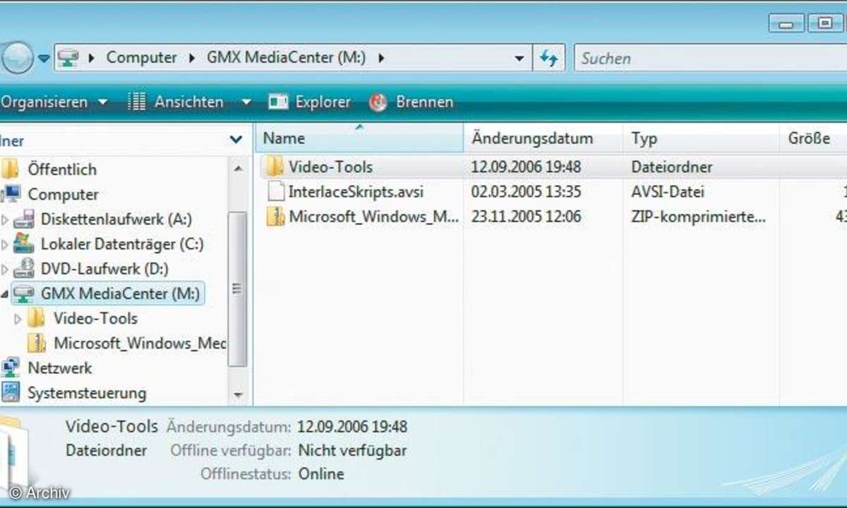Expand Video-Tools node in folder tree
This screenshot has width=847, height=508.
18,319
